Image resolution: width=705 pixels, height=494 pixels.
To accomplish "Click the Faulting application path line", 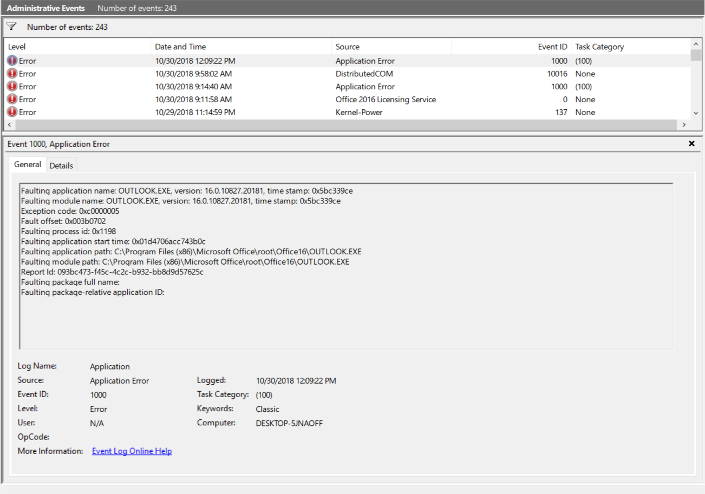I will click(191, 252).
